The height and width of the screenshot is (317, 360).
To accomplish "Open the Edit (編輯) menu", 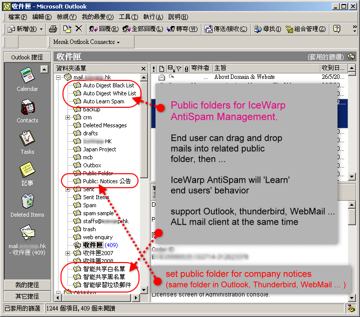I will coord(42,17).
